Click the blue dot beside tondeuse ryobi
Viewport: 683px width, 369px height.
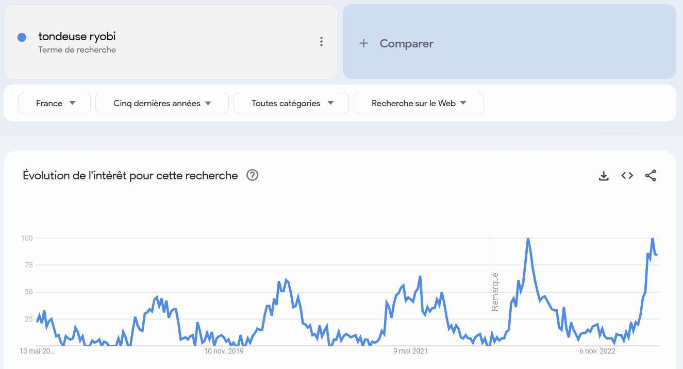(x=21, y=37)
